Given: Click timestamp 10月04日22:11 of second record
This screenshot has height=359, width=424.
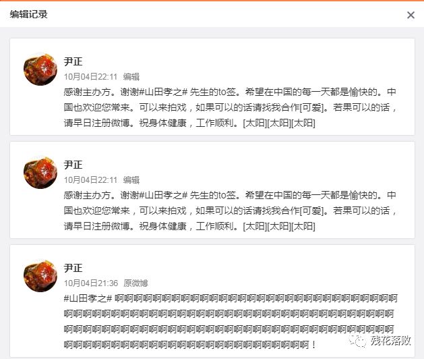Looking at the screenshot, I should tap(90, 179).
